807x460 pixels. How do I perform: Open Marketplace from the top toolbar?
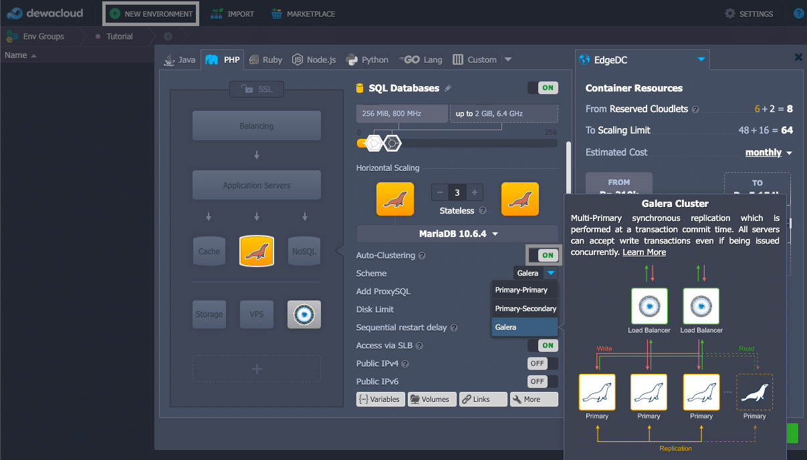[303, 13]
